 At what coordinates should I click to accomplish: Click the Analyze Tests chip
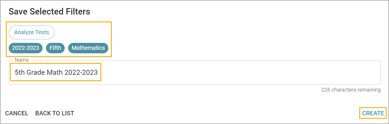pyautogui.click(x=31, y=32)
